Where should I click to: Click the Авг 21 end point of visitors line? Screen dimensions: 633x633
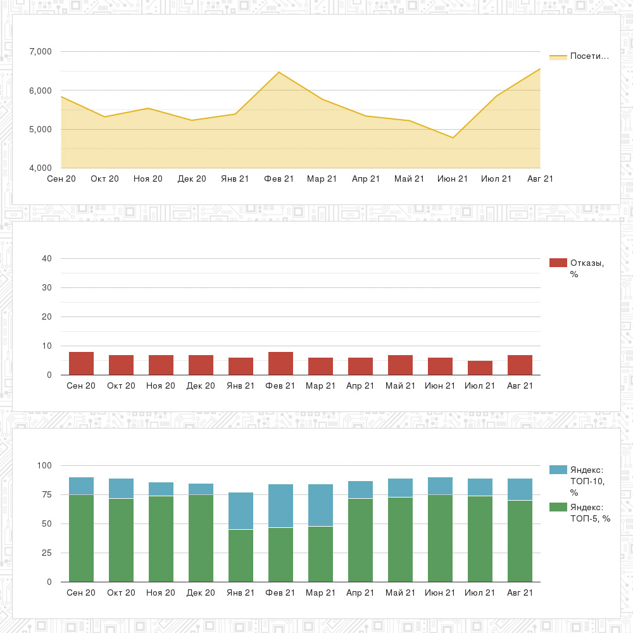[540, 69]
